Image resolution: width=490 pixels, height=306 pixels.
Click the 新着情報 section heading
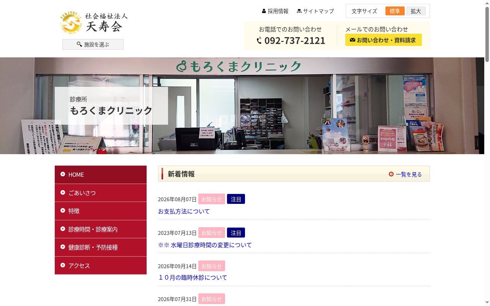181,174
